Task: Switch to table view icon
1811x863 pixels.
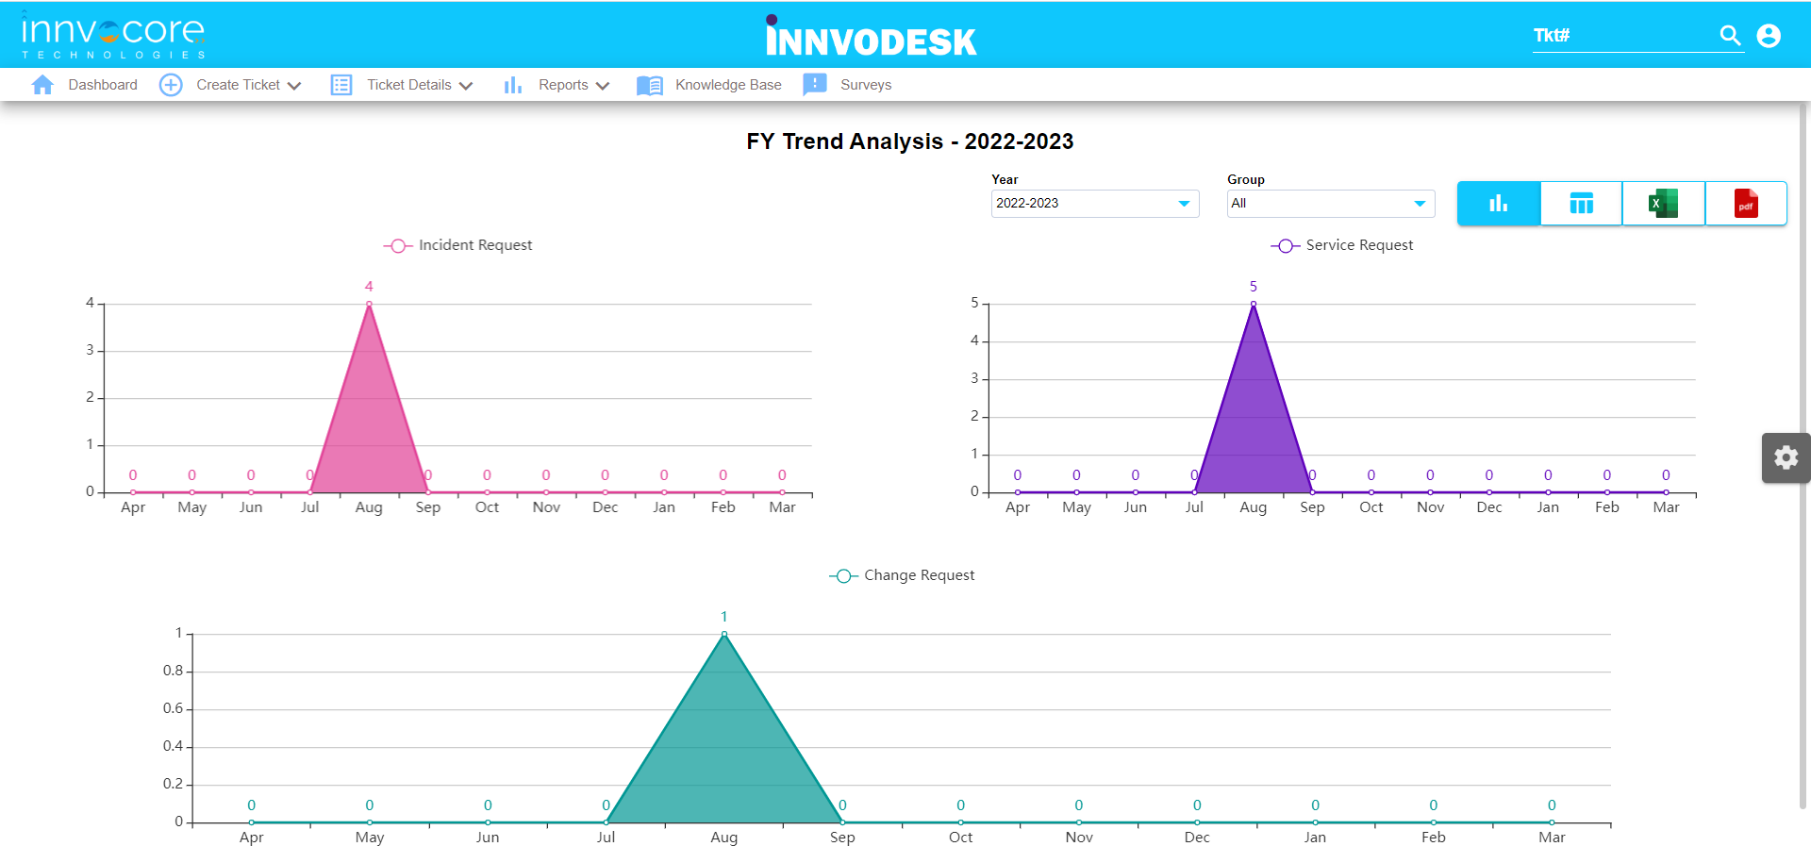Action: (x=1581, y=204)
